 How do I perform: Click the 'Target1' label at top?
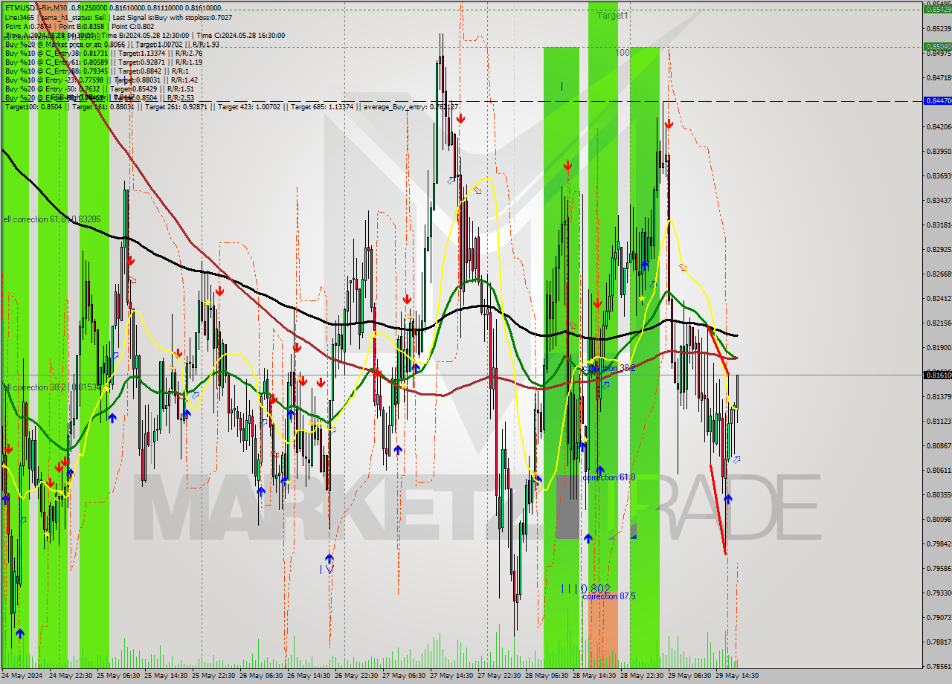pyautogui.click(x=612, y=15)
